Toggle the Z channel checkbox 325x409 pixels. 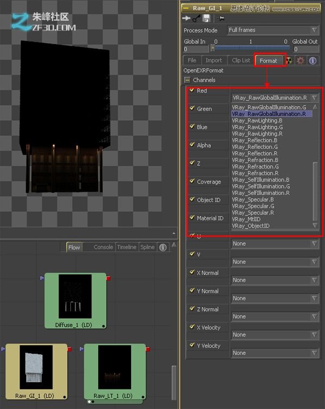tap(192, 163)
